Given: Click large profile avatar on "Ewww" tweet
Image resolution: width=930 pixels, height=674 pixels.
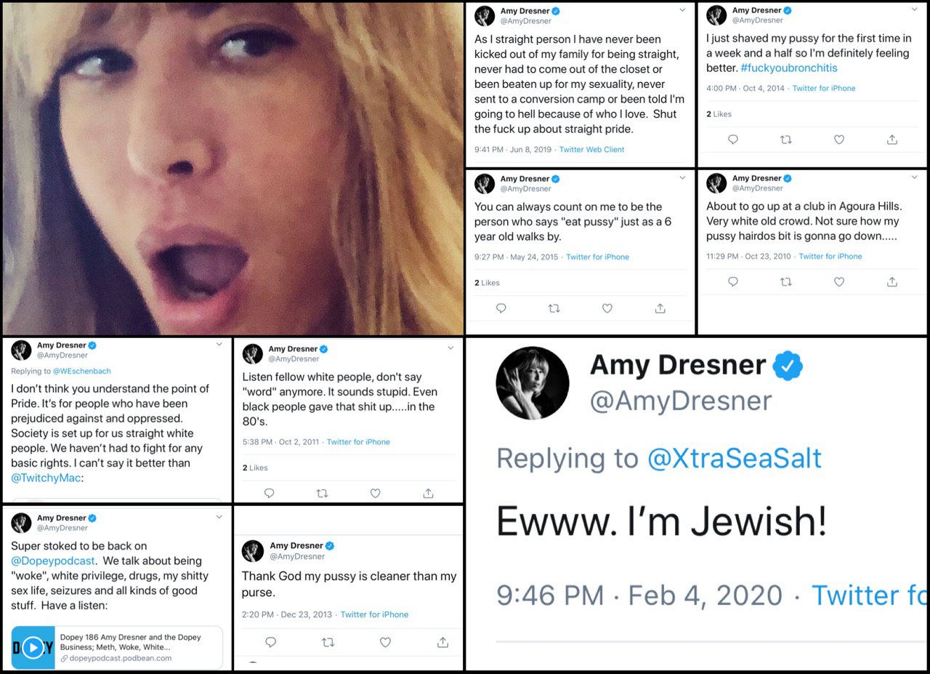Looking at the screenshot, I should coord(533,382).
